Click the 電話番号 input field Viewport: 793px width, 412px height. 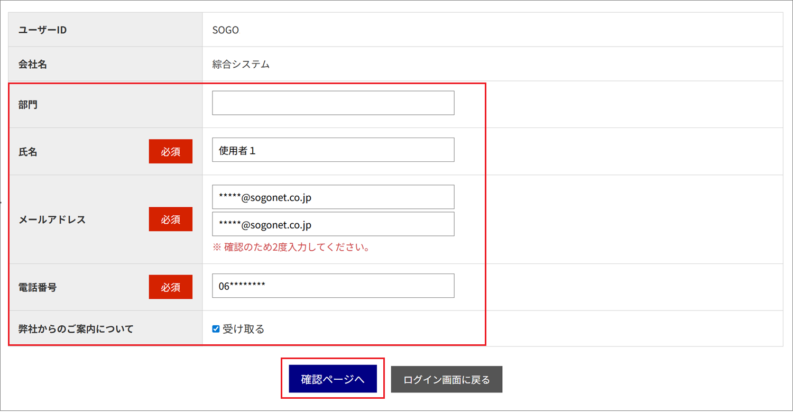[x=333, y=286]
